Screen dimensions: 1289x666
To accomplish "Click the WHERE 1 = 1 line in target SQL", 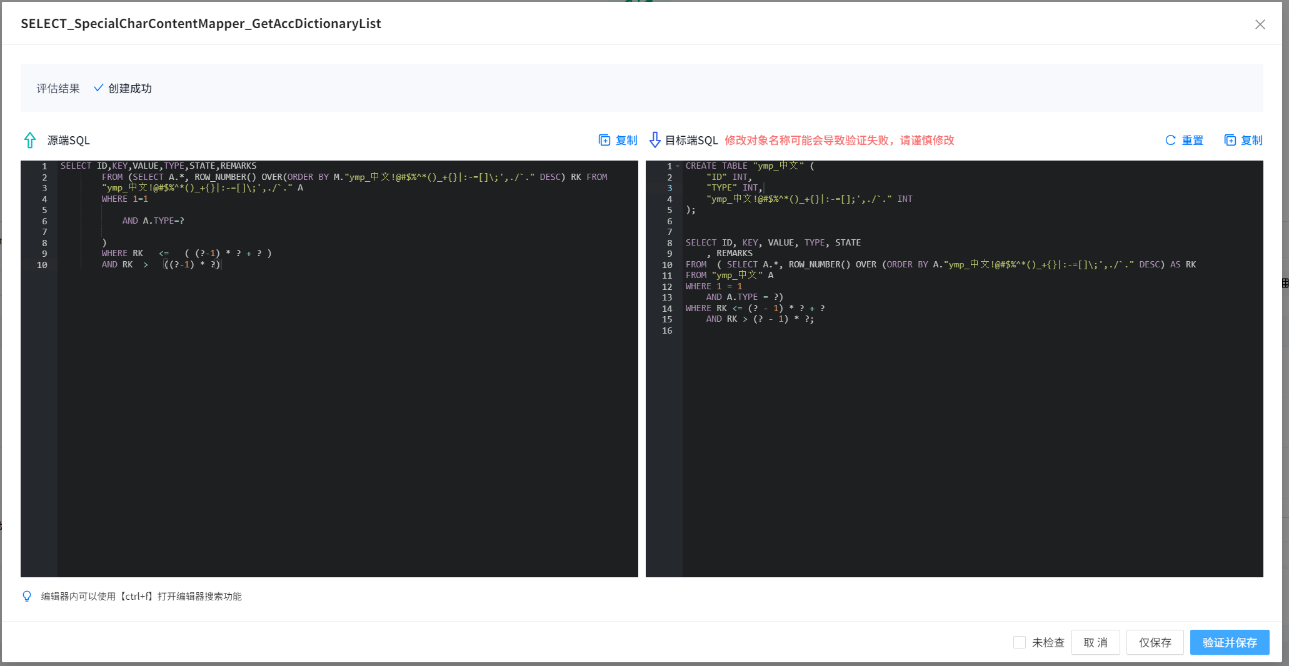I will click(713, 286).
